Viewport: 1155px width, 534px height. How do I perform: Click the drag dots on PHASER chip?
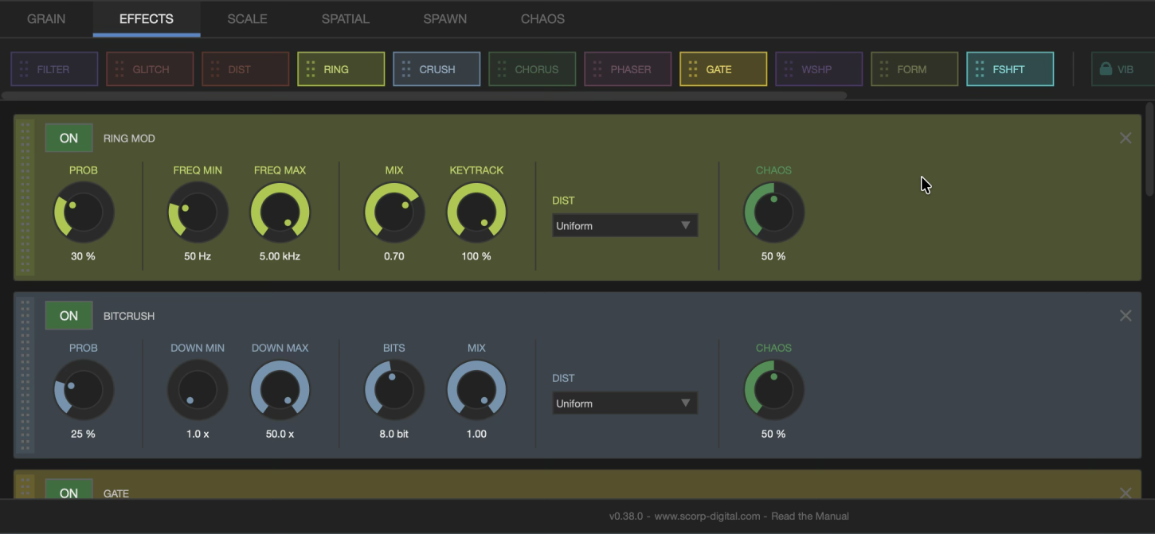point(597,69)
